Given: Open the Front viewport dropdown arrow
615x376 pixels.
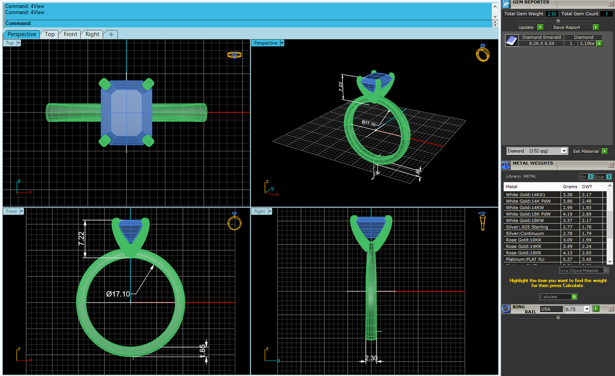Looking at the screenshot, I should (22, 211).
